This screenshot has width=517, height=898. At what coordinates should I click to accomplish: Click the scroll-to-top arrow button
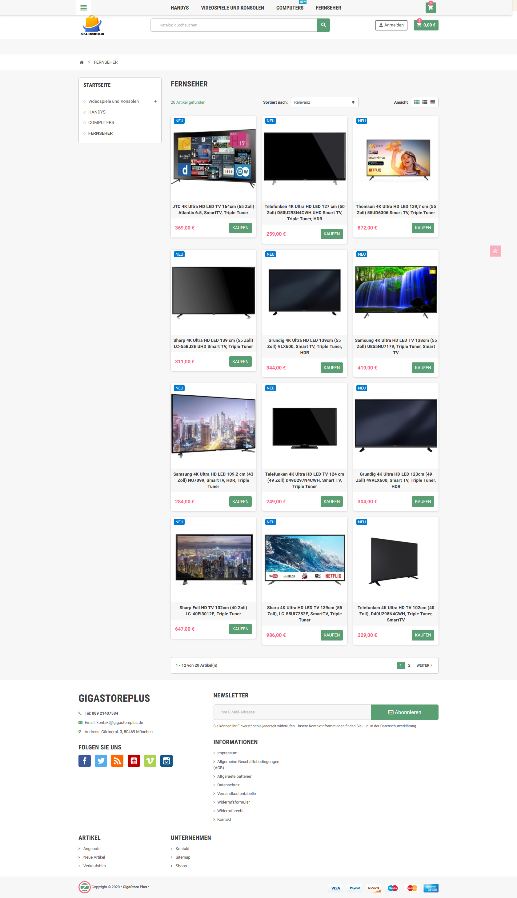495,251
